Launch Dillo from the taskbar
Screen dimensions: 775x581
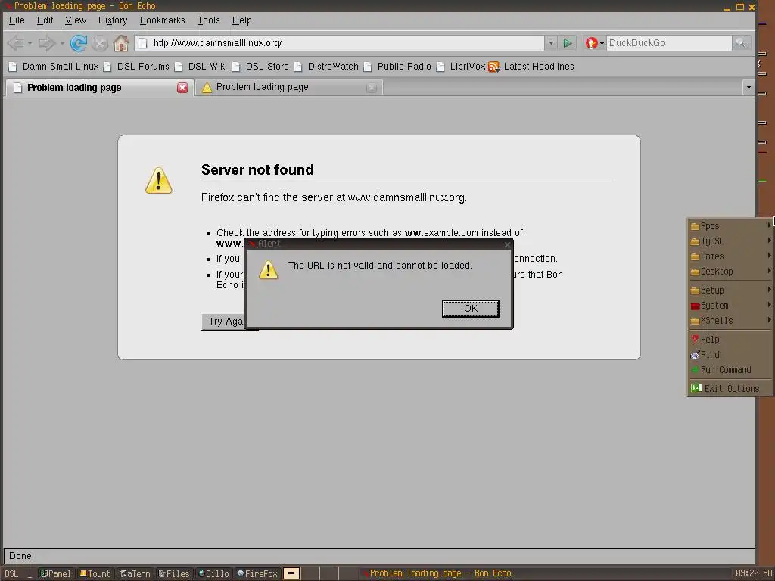tap(213, 573)
